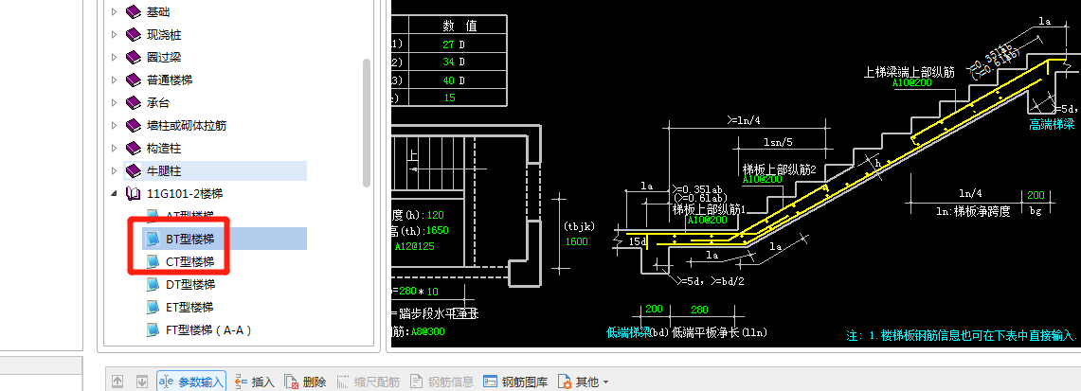The image size is (1081, 391).
Task: Expand the 现浇桩 tree node
Action: coord(115,34)
